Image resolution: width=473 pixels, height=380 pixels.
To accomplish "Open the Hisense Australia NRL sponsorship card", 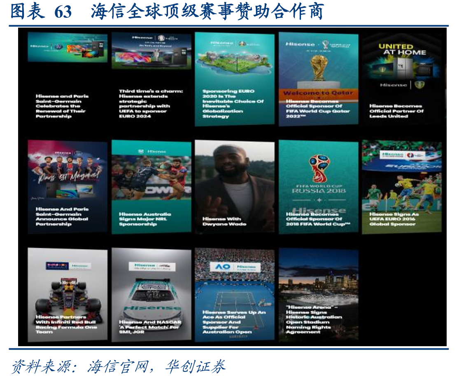I will pos(151,186).
